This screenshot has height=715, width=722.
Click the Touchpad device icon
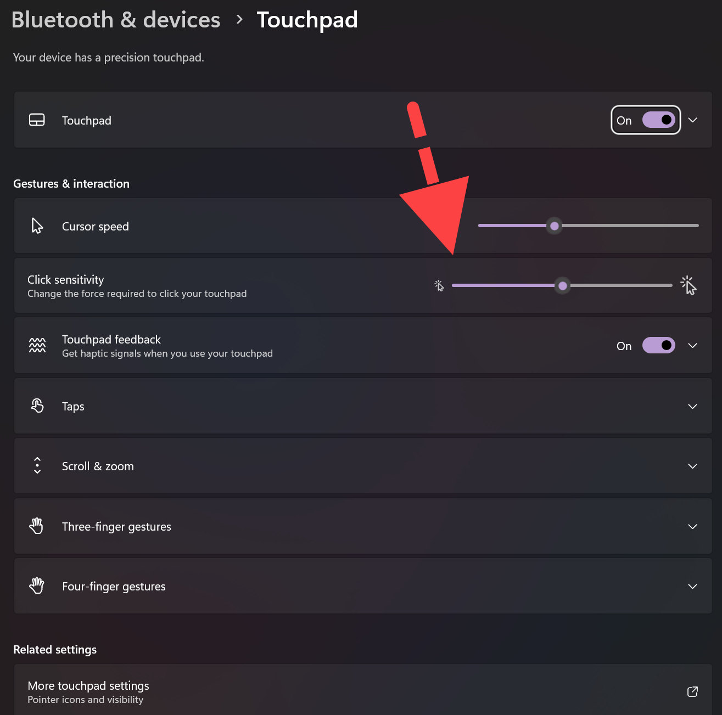tap(37, 120)
